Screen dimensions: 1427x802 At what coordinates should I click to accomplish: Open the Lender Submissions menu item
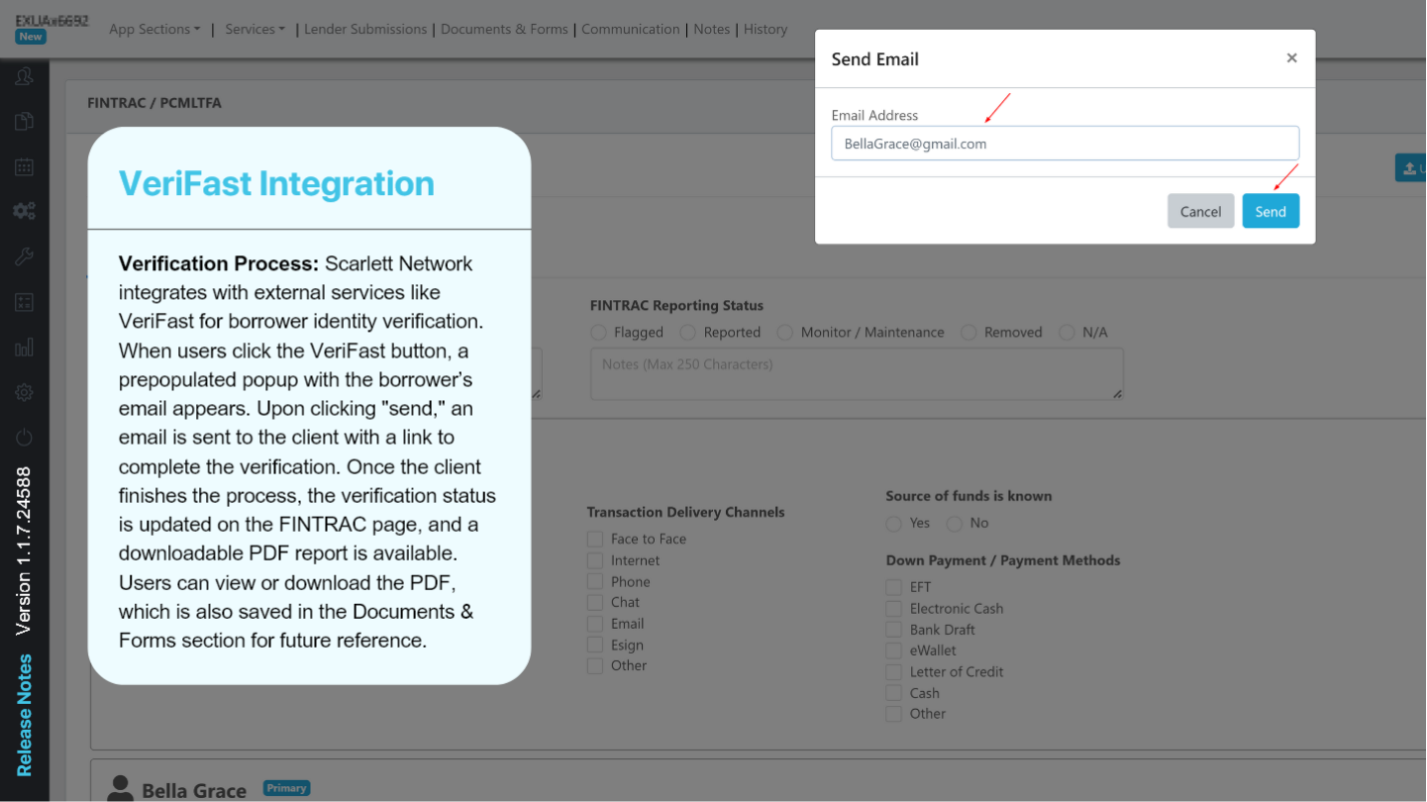pyautogui.click(x=365, y=30)
